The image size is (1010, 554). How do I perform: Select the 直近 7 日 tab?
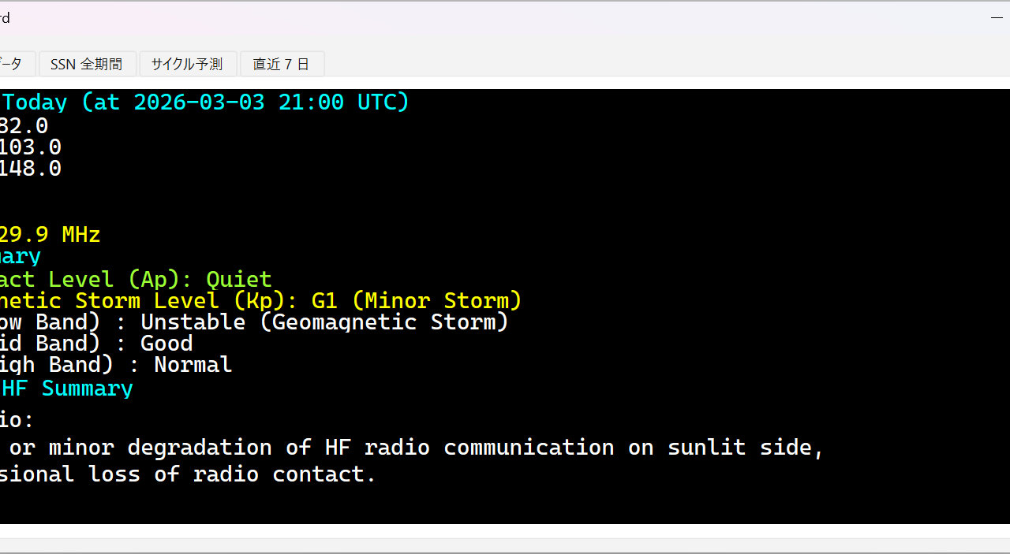pos(281,64)
